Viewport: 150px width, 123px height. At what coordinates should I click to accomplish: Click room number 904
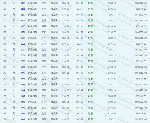(x=23, y=90)
